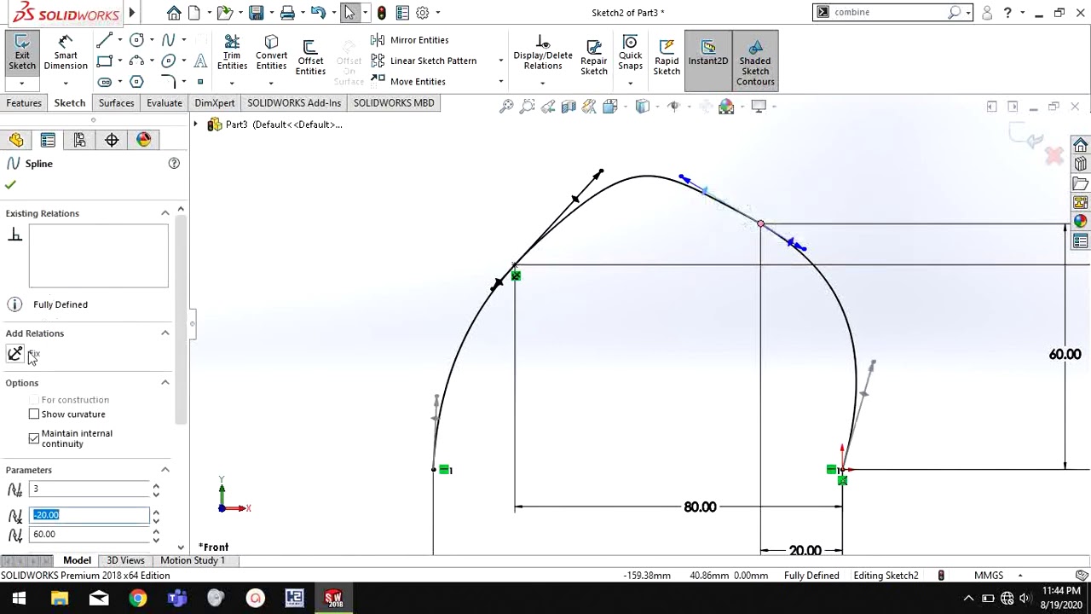
Task: Open the DimXpertManager crosshair tab
Action: pyautogui.click(x=112, y=140)
